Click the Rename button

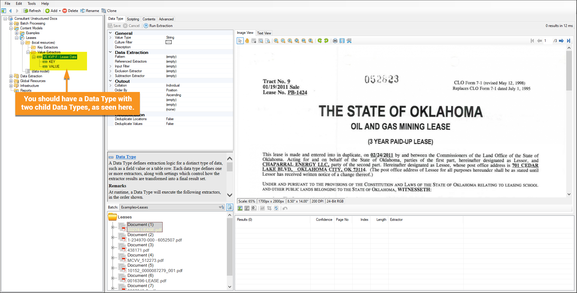90,11
